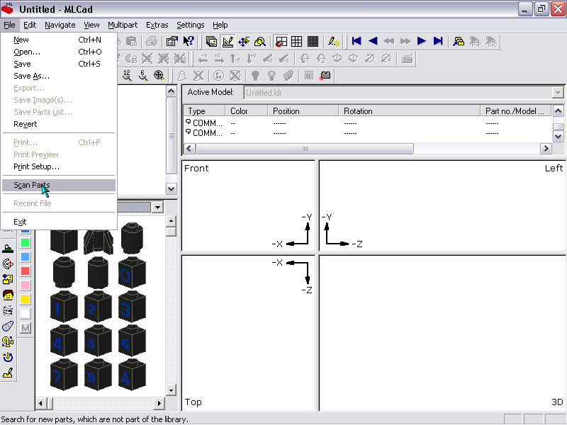
Task: Click parts preview scrollbar down arrow
Action: point(171,390)
